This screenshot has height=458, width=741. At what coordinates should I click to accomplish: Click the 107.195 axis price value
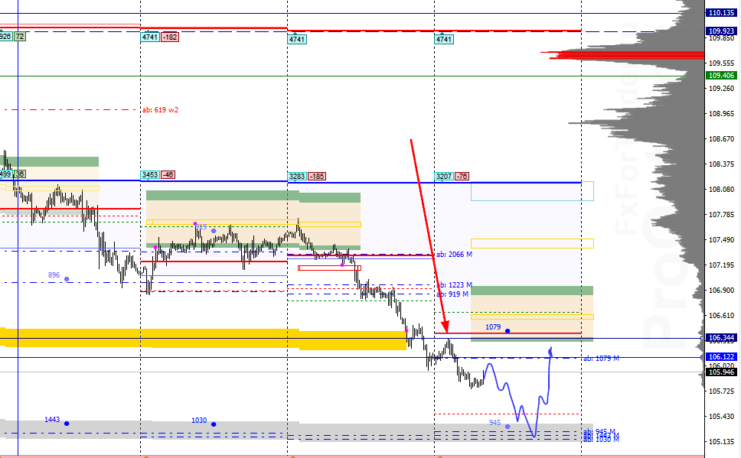pos(721,265)
